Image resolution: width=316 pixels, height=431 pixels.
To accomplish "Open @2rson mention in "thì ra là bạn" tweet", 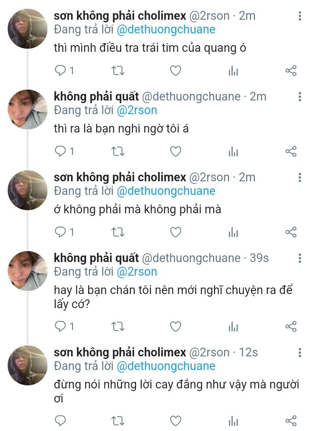I will coord(136,110).
